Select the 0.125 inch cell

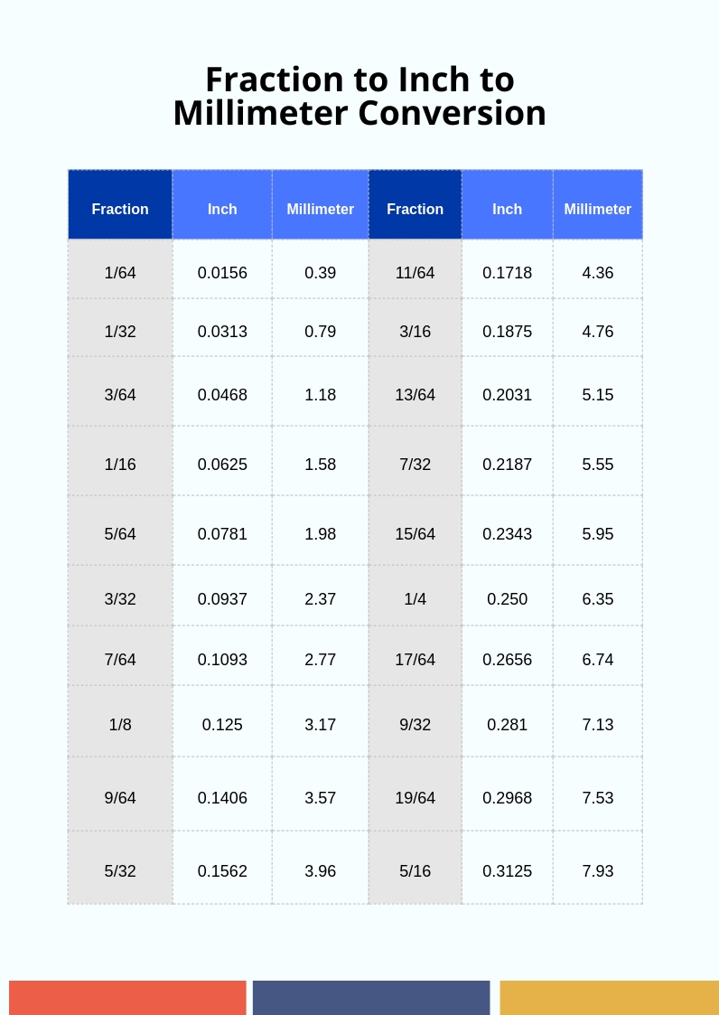coord(222,725)
